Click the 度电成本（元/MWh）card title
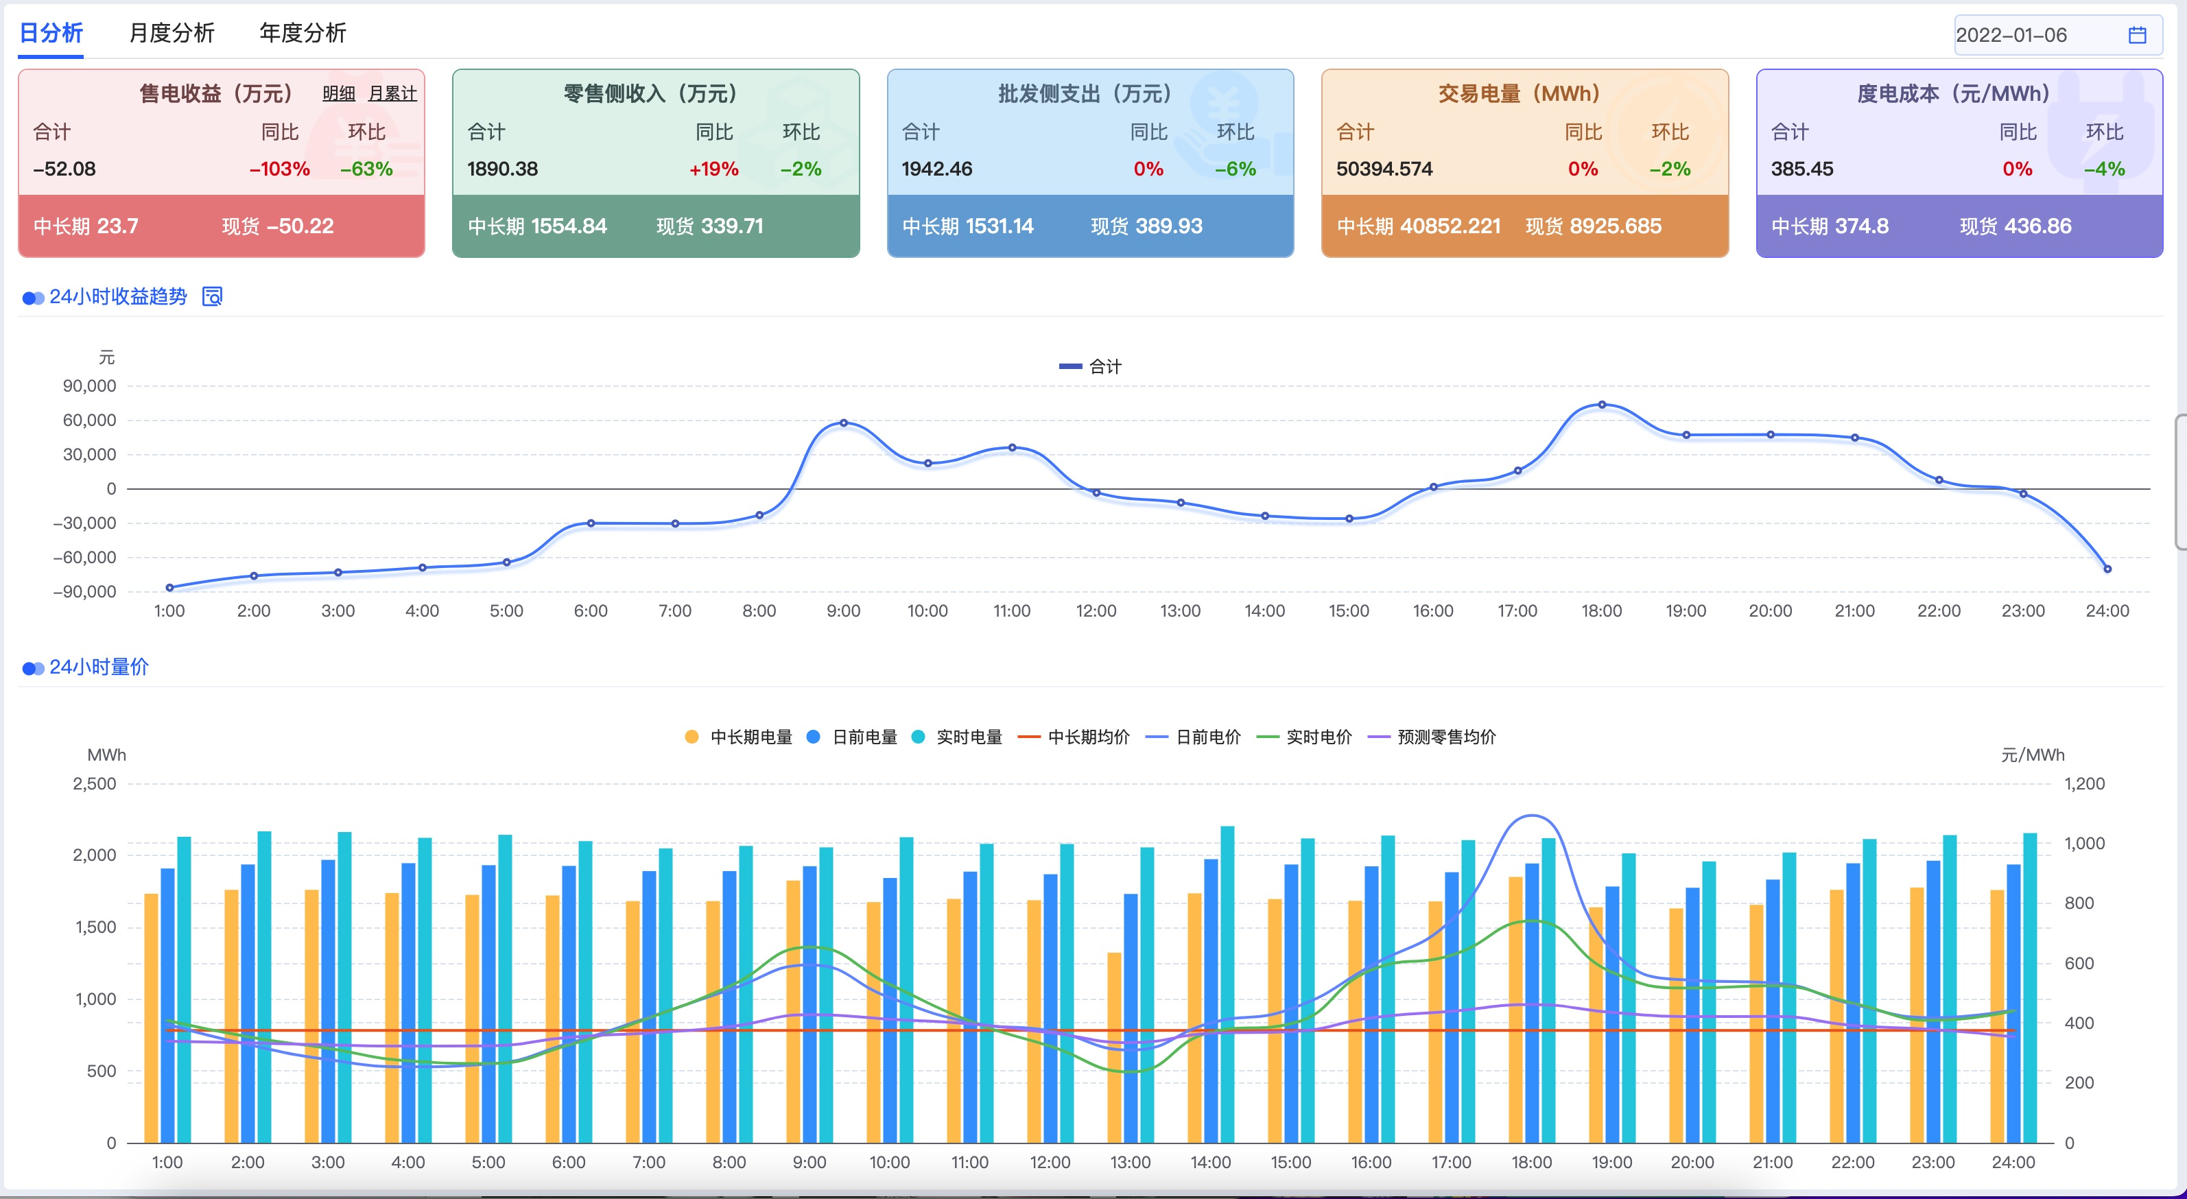The width and height of the screenshot is (2187, 1199). pos(1954,93)
